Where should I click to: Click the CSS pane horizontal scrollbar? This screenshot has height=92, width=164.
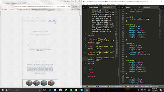[136, 84]
